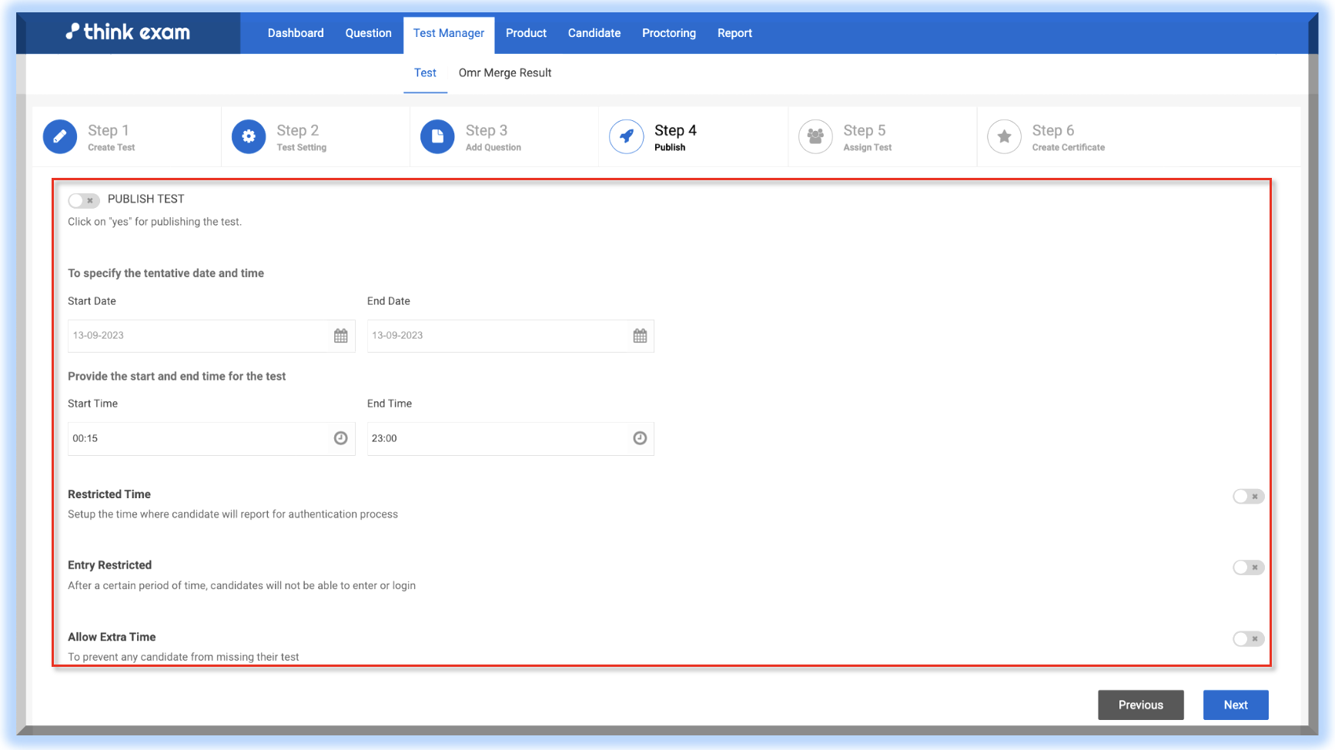Screen dimensions: 1335x750
Task: Open the Dashboard menu
Action: coord(296,33)
